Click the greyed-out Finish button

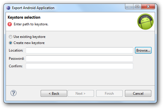tap(109, 93)
